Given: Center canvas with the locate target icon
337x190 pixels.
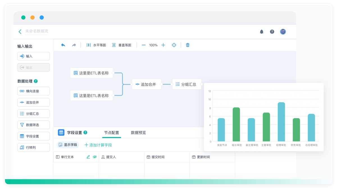Looking at the screenshot, I should pyautogui.click(x=174, y=45).
